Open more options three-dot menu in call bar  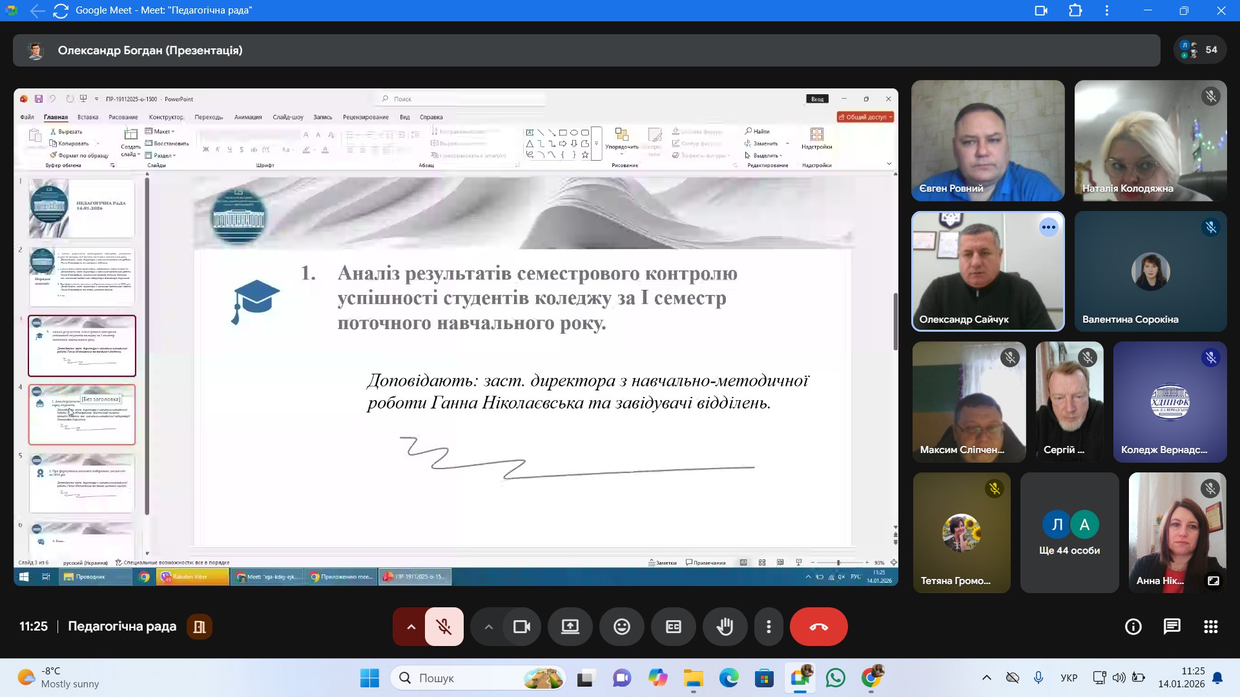[769, 627]
